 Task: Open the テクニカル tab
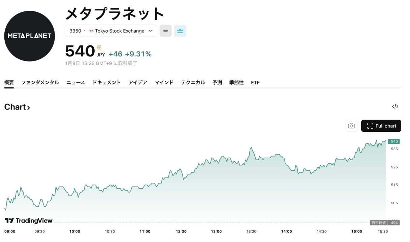193,82
